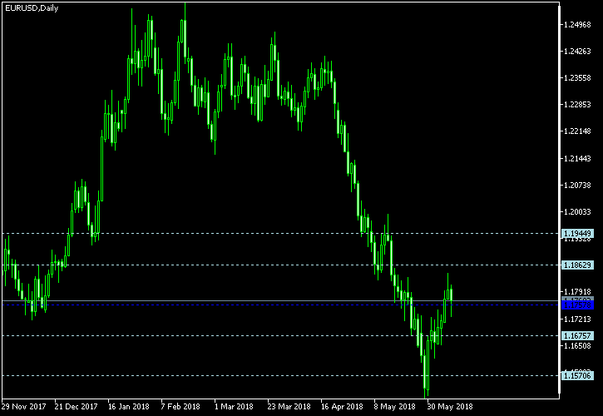Click the 8 May 2018 date label
This screenshot has width=603, height=416.
tap(394, 406)
